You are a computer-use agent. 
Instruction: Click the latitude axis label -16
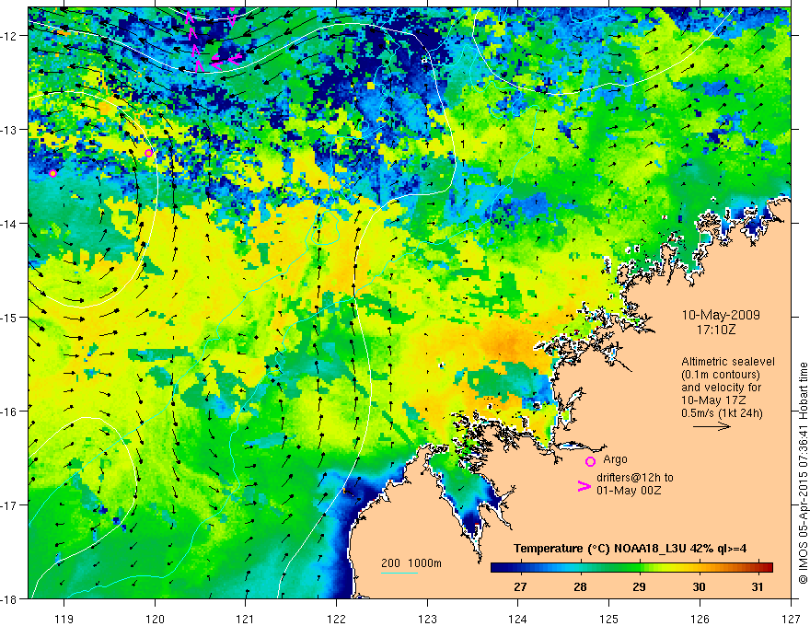pyautogui.click(x=9, y=412)
